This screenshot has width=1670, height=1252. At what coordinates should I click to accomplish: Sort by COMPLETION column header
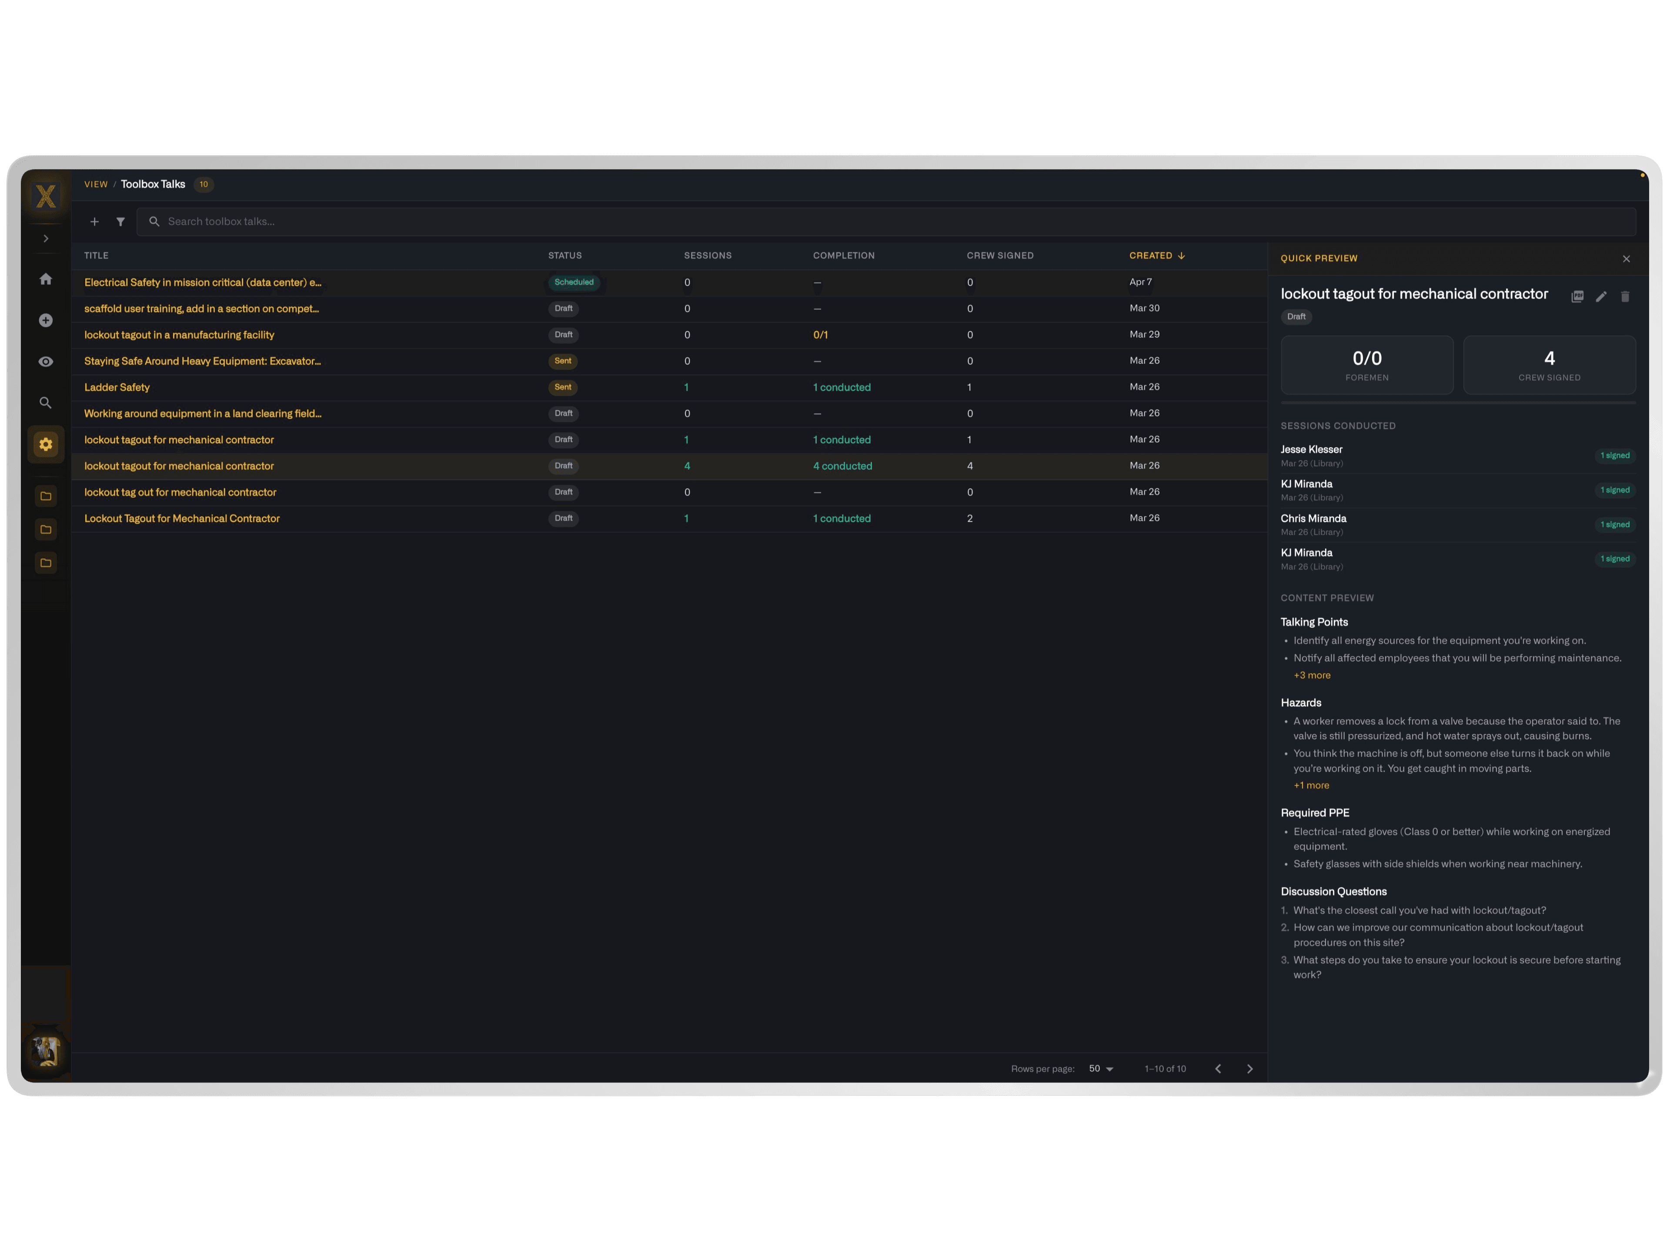843,256
